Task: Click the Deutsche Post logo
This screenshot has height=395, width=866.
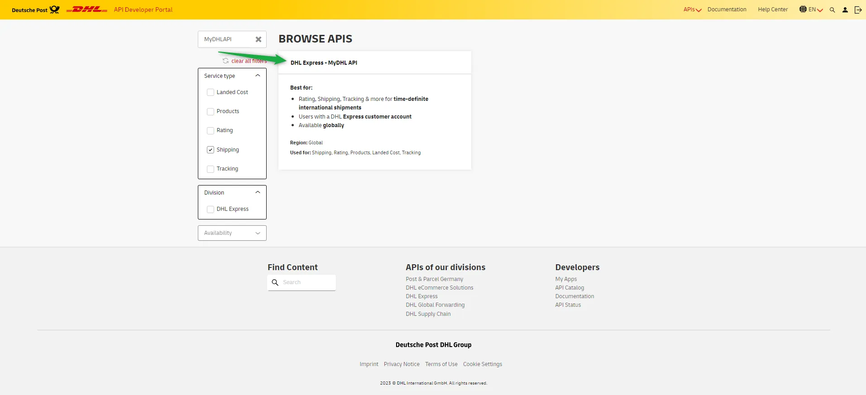Action: click(x=35, y=10)
